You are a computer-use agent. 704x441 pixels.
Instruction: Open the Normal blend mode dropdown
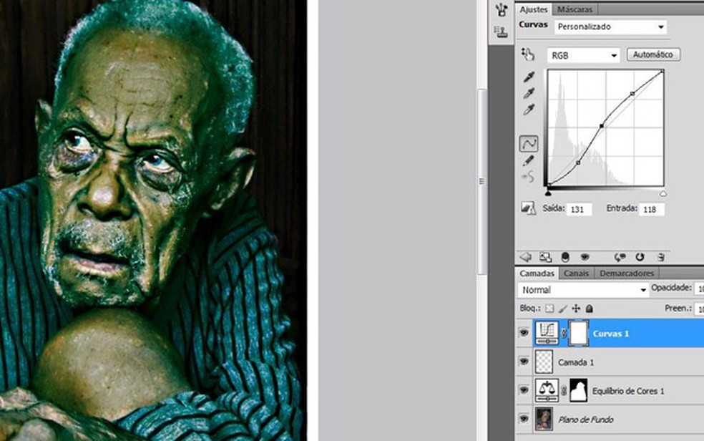tap(583, 290)
